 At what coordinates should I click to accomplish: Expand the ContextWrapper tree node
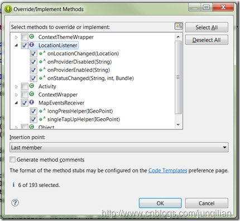(16, 95)
